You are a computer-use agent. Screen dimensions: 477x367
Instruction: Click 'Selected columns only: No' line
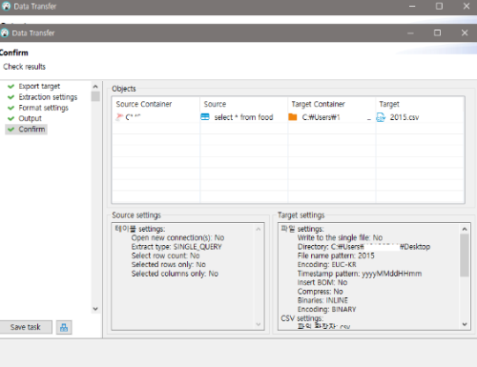pos(175,274)
